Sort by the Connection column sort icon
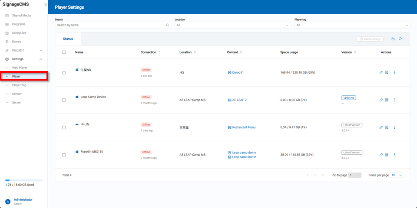Screen dimensions: 417x208 pyautogui.click(x=159, y=52)
